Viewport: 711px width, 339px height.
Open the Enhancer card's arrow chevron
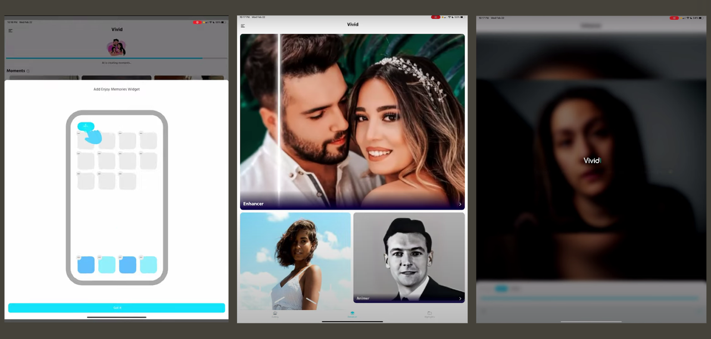tap(460, 204)
